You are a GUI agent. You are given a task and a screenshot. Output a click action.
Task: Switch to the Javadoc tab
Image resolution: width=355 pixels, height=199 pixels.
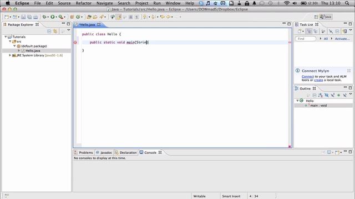pos(104,153)
